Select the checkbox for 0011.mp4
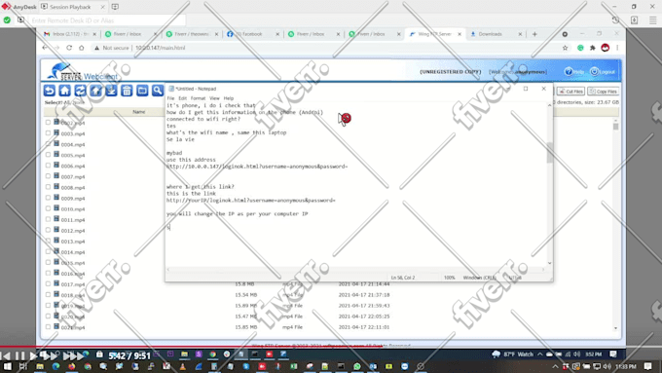The image size is (662, 373). pos(48,219)
